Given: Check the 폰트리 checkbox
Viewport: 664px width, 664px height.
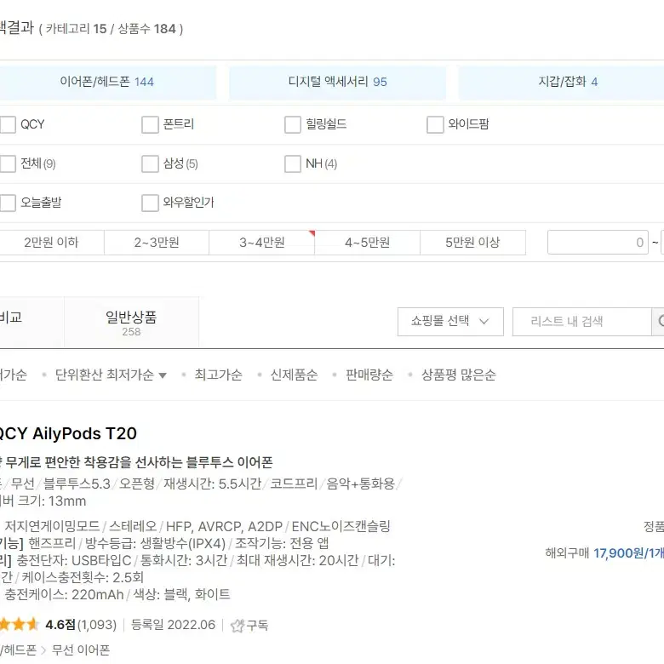Looking at the screenshot, I should pyautogui.click(x=150, y=124).
